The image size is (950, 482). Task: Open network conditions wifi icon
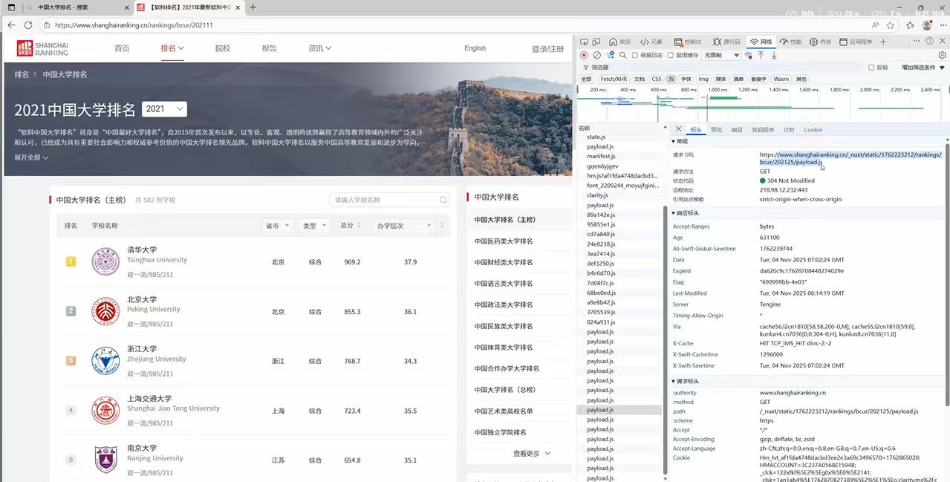(x=748, y=55)
